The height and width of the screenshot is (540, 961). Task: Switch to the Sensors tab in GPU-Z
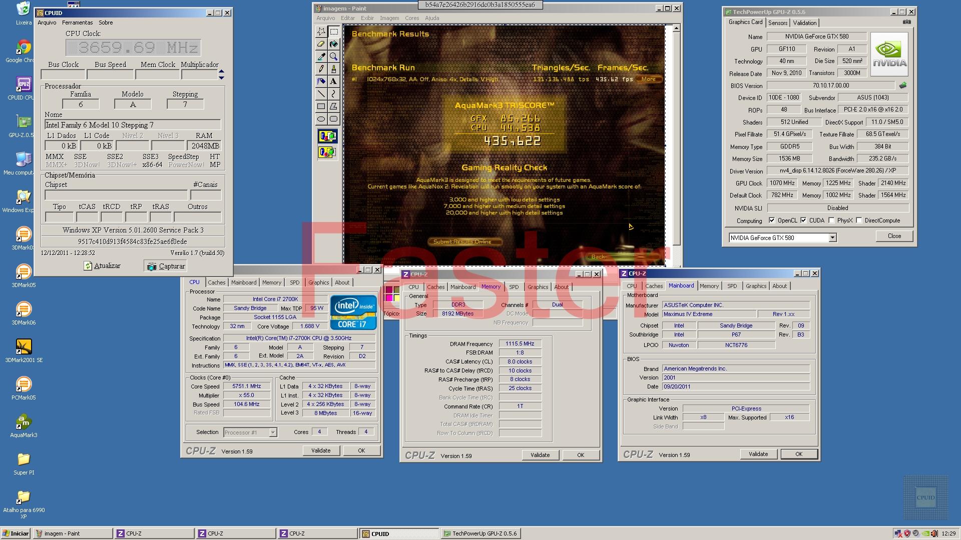click(778, 23)
